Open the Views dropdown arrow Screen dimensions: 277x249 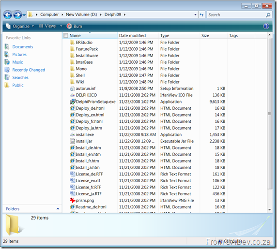[x=61, y=26]
